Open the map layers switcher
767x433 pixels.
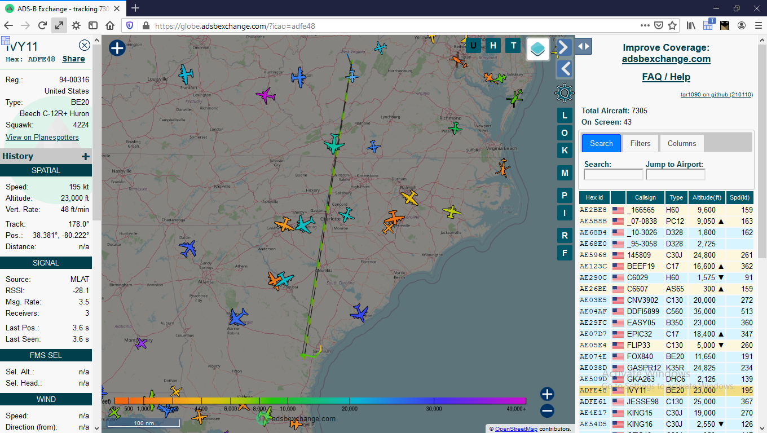539,48
